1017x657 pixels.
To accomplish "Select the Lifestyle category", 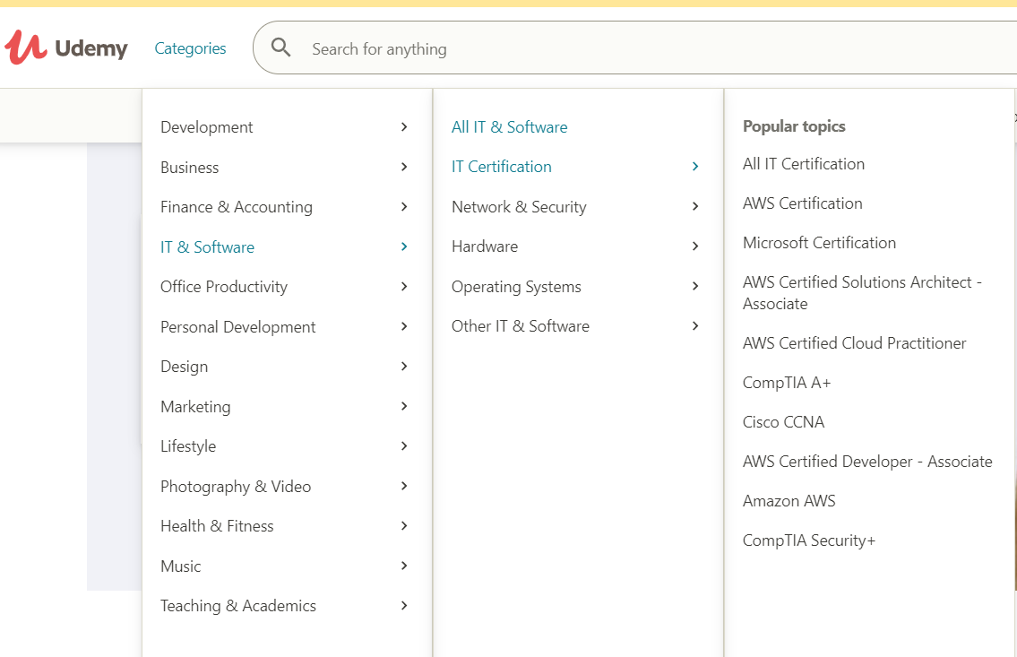I will pos(188,446).
